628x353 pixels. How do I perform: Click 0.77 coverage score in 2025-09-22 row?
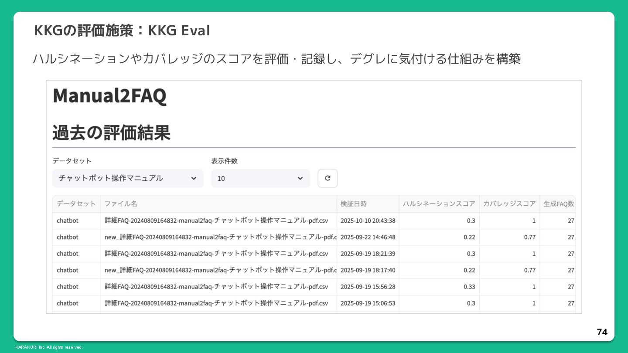509,237
